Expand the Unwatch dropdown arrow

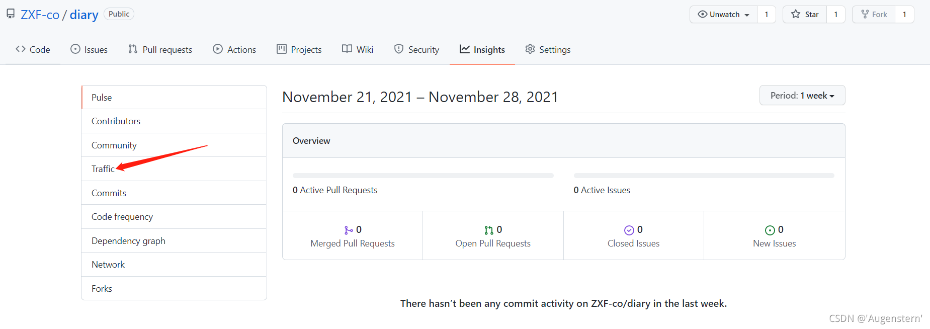click(747, 15)
